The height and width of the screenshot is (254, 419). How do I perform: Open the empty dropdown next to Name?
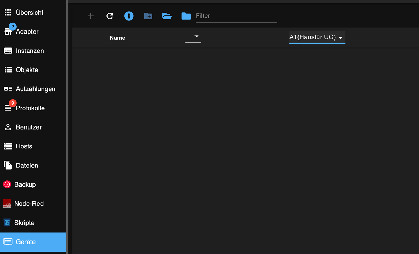pos(193,37)
